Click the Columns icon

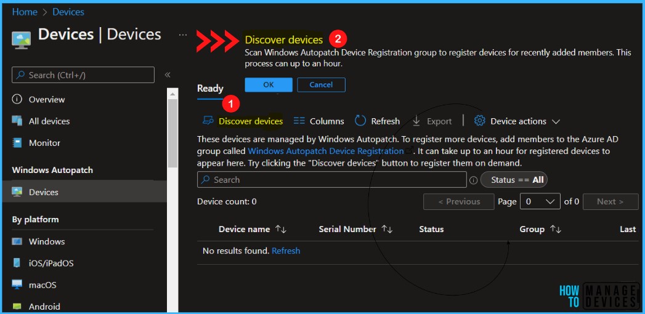299,121
